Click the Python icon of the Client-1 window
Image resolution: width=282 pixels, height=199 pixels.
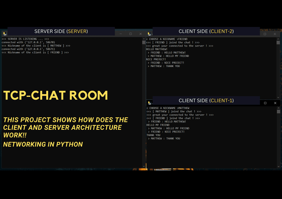[x=150, y=103]
